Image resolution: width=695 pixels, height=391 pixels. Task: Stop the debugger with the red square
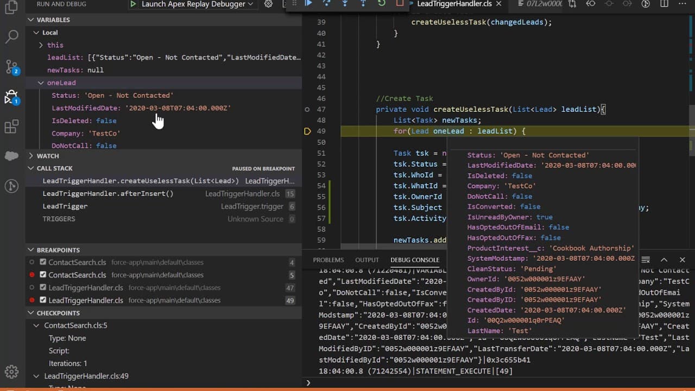click(398, 4)
